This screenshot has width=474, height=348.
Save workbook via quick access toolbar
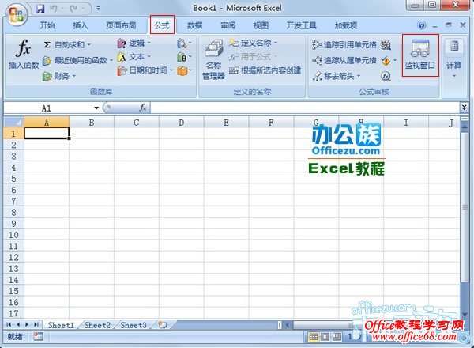coord(40,9)
